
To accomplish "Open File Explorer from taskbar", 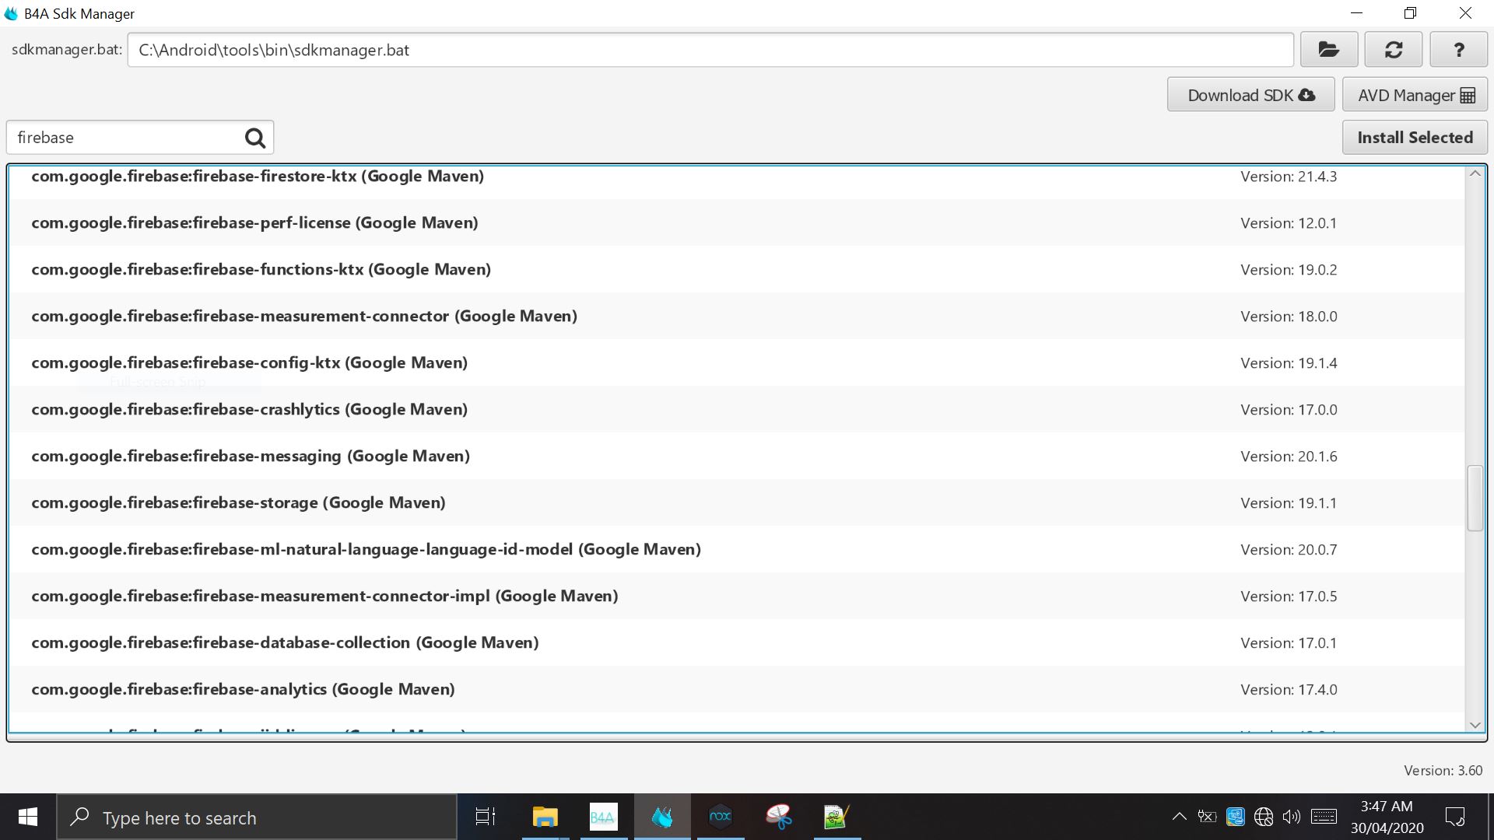I will tap(545, 817).
